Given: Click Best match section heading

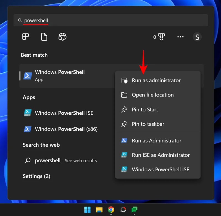Looking at the screenshot, I should click(x=34, y=55).
